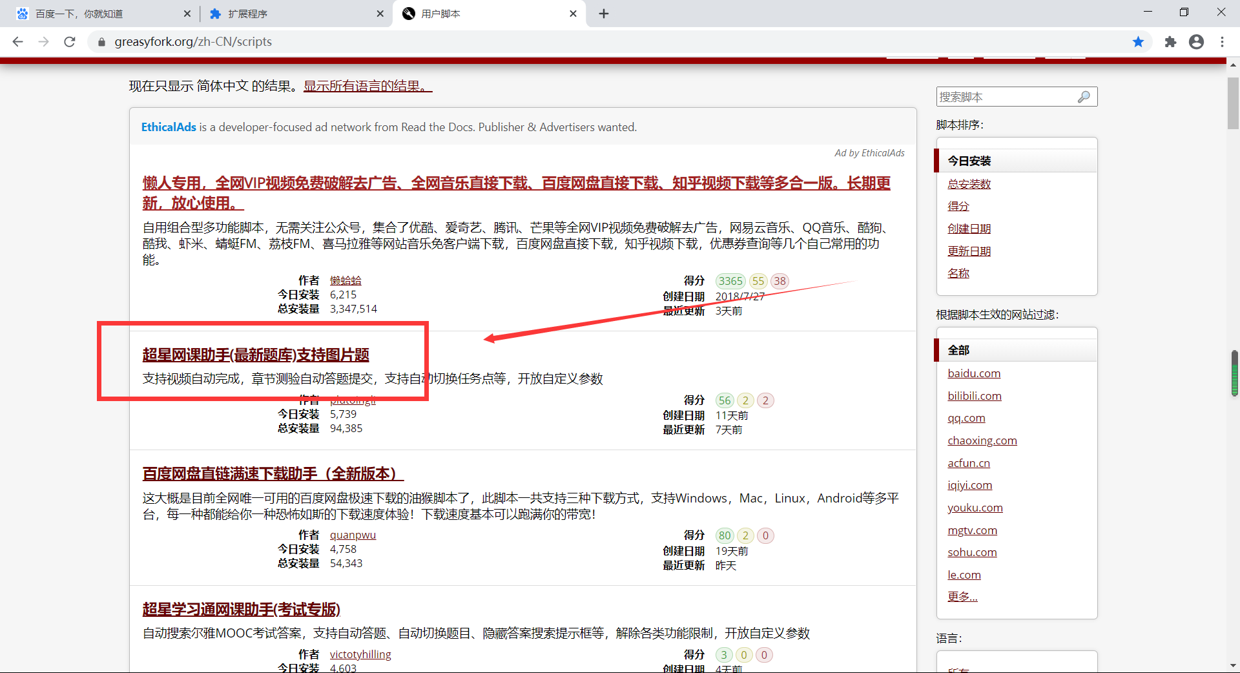Click the blue bookmark star icon
Image resolution: width=1240 pixels, height=673 pixels.
(1138, 41)
